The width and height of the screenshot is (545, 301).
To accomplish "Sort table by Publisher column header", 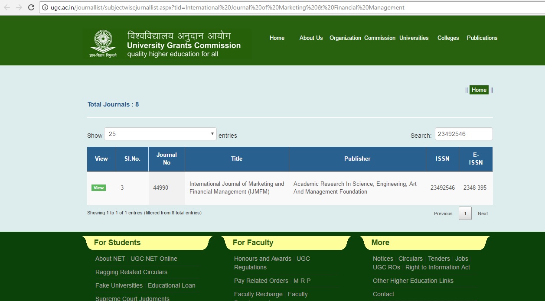I will 357,159.
